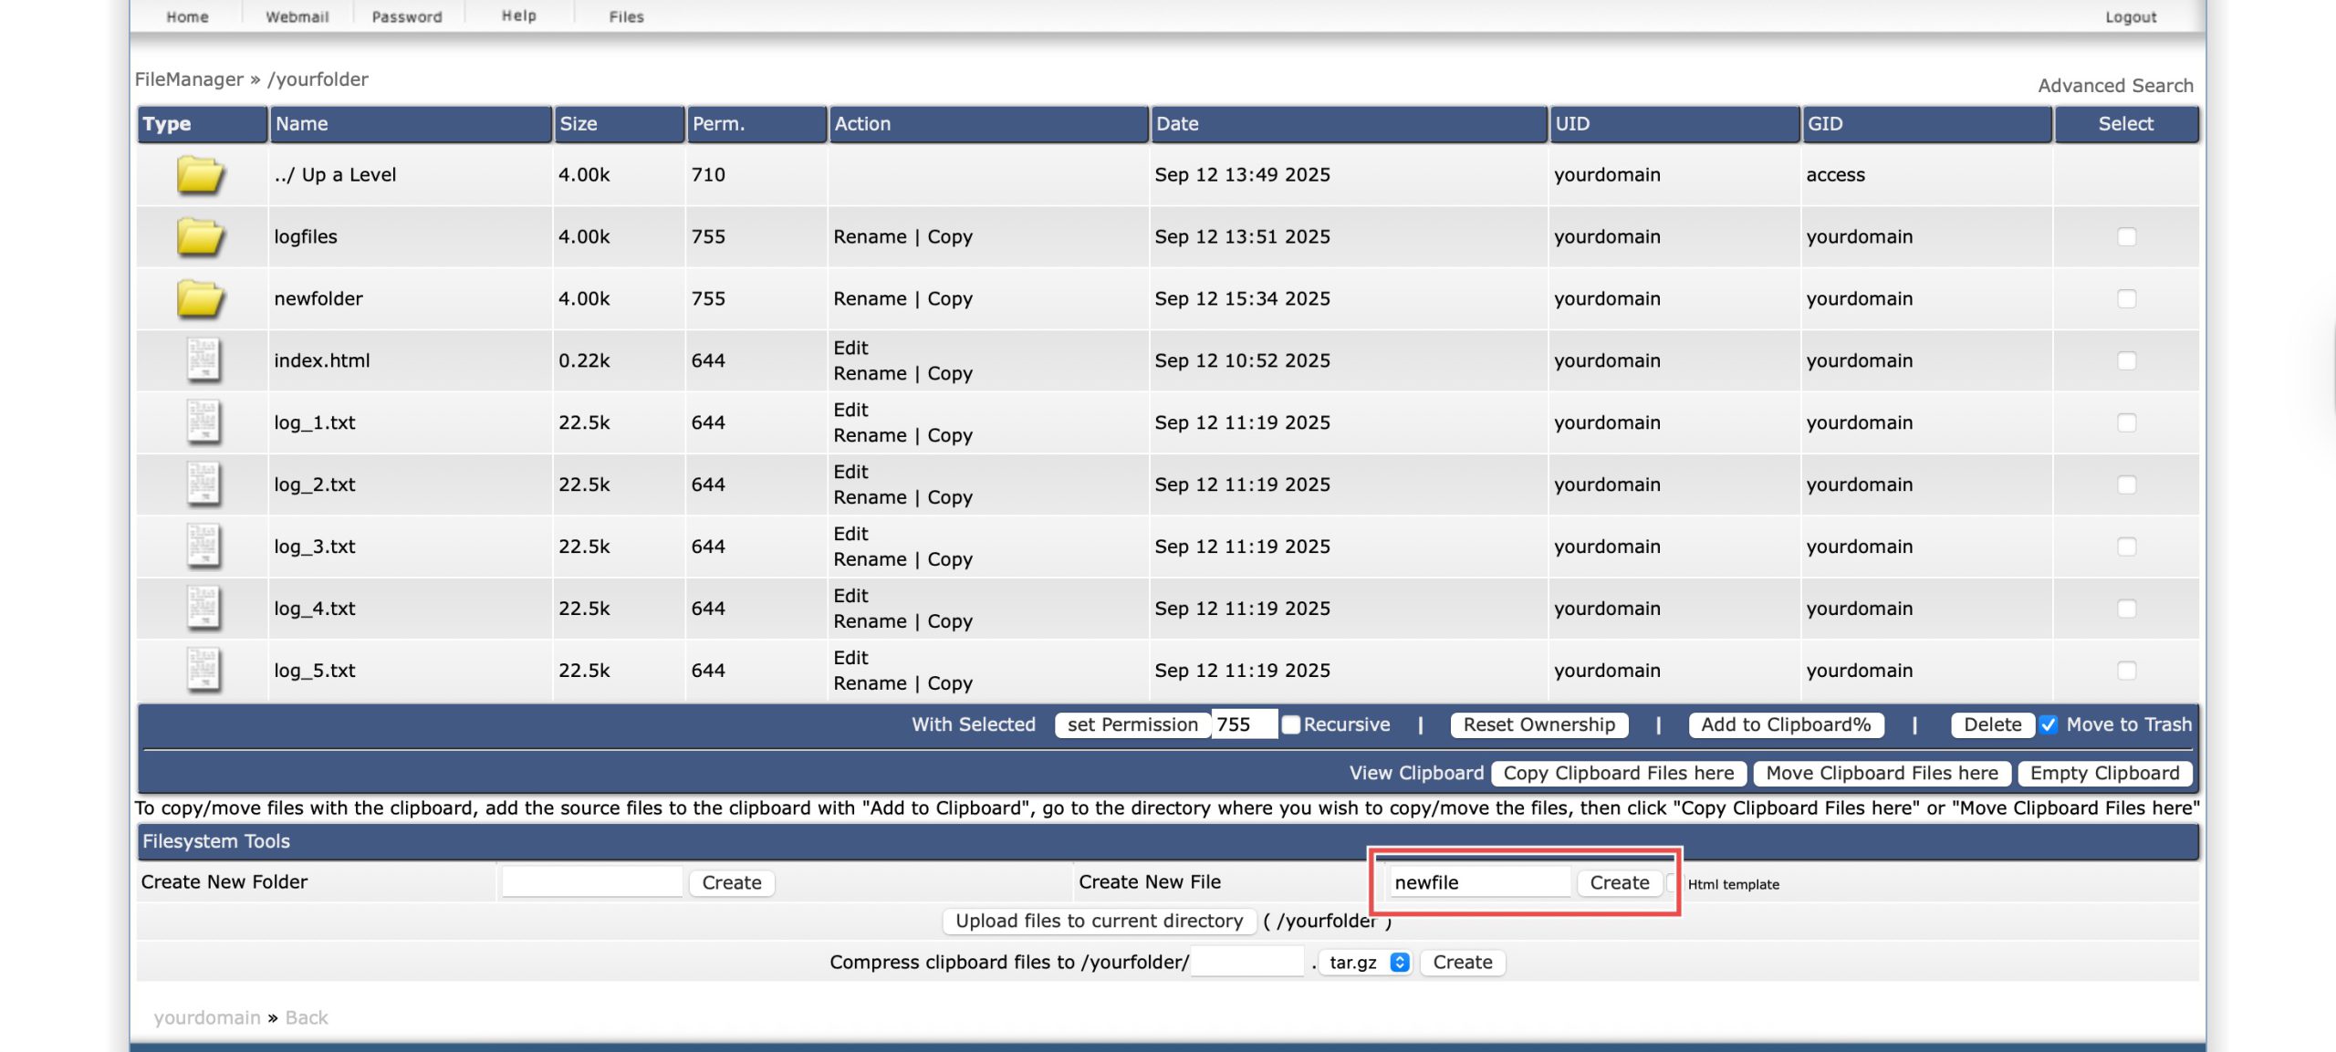2336x1052 pixels.
Task: Click the log_2.txt file icon
Action: (x=203, y=484)
